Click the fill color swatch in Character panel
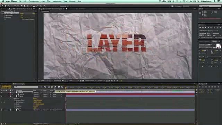The height and width of the screenshot is (125, 222). click(x=218, y=45)
